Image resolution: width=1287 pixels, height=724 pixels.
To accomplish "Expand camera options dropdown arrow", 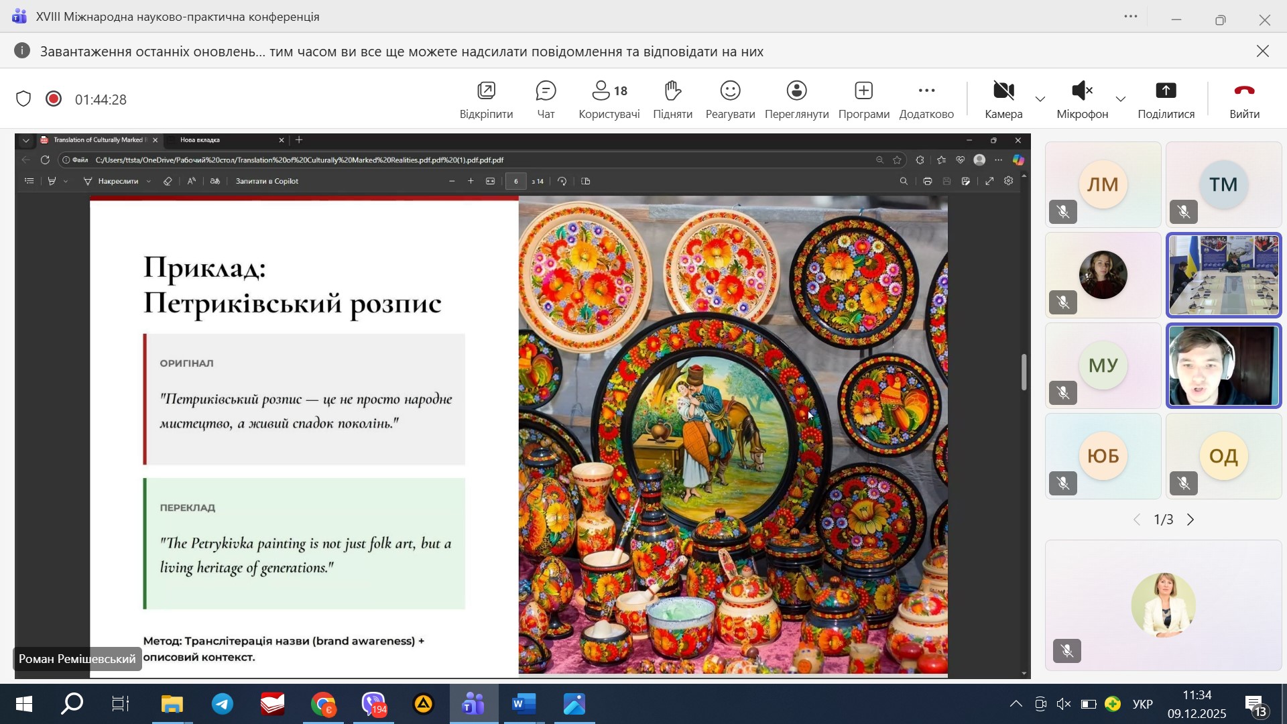I will (1040, 99).
